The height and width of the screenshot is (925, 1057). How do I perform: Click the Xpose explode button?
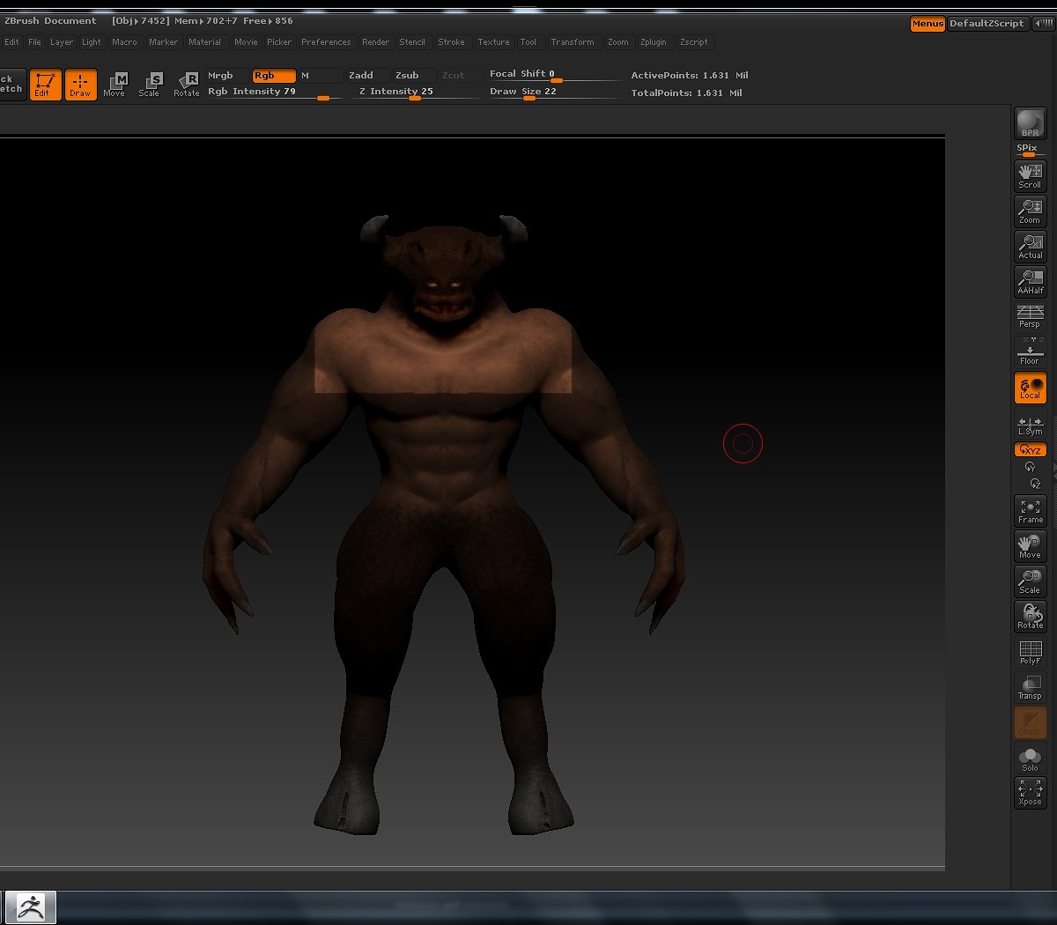click(1030, 792)
